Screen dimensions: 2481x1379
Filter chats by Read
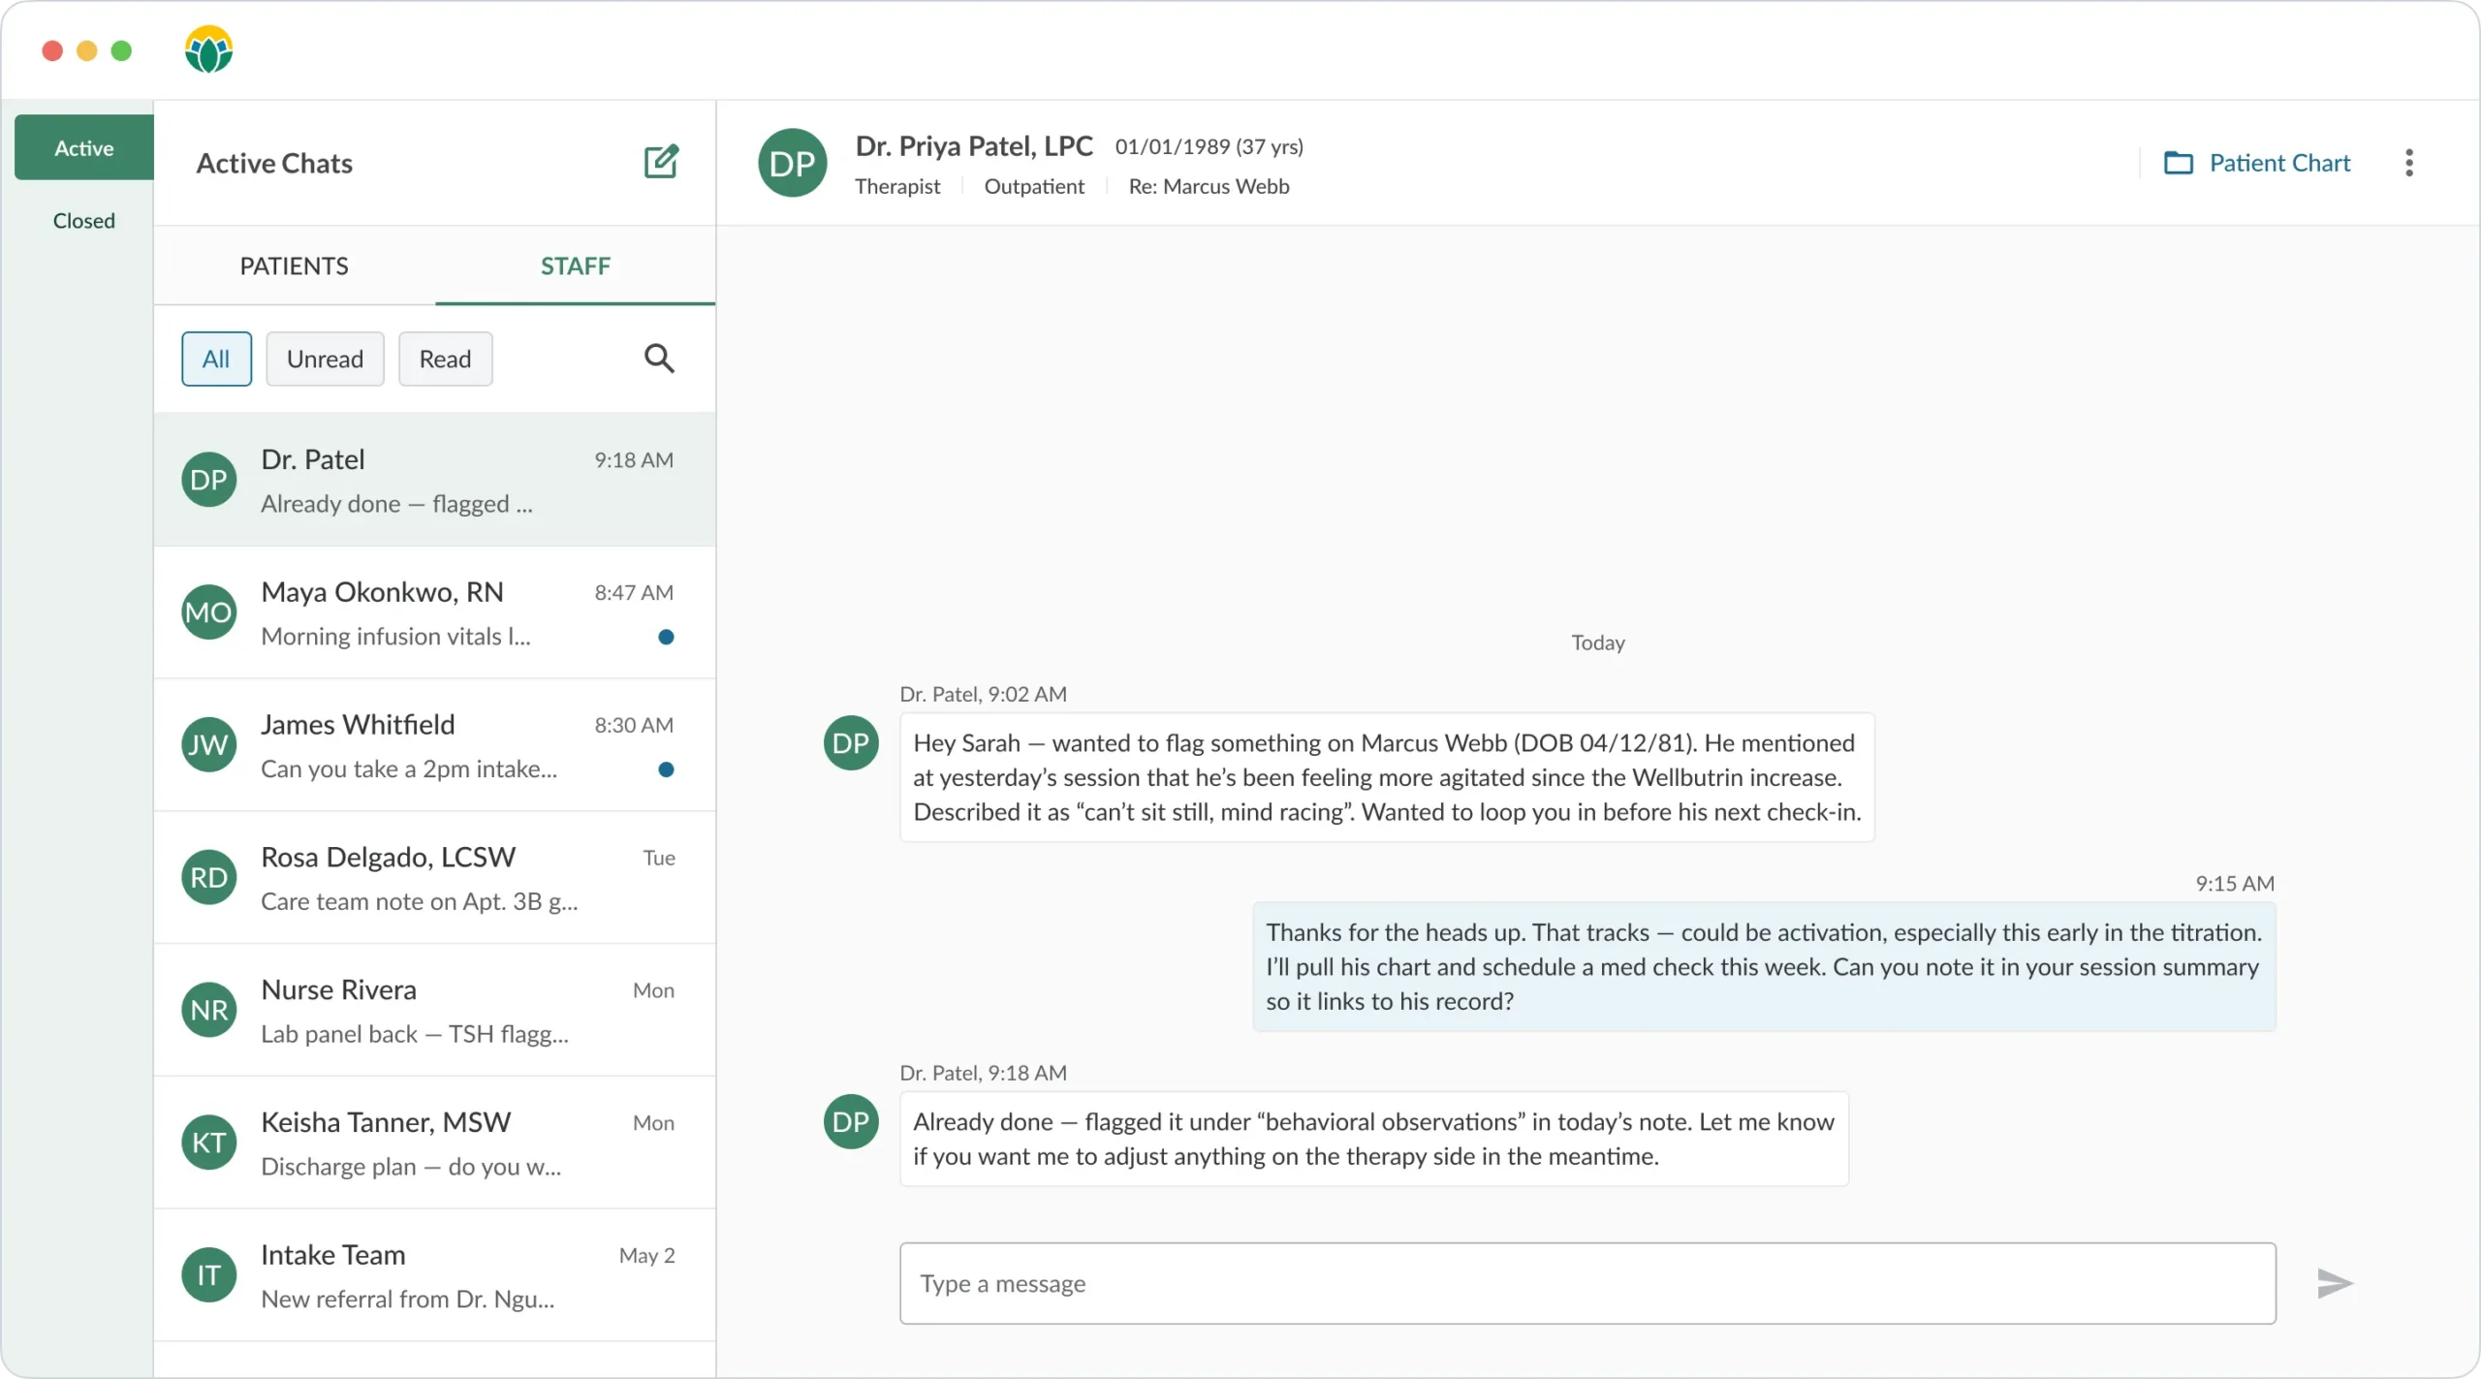coord(445,359)
